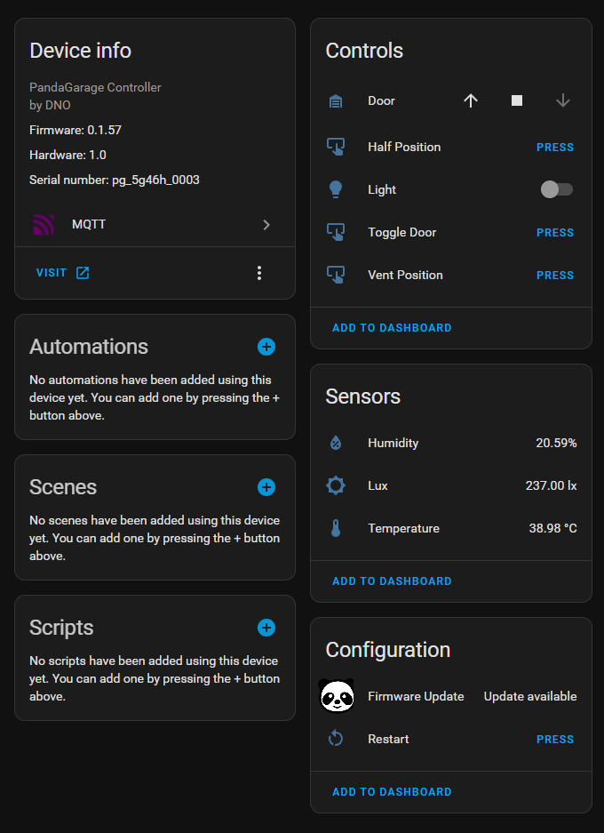Close the door with down arrow
The image size is (604, 833).
coord(562,100)
